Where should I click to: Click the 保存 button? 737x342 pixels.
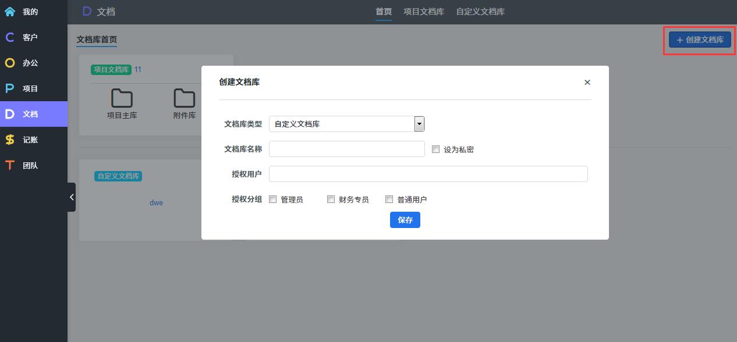point(405,220)
